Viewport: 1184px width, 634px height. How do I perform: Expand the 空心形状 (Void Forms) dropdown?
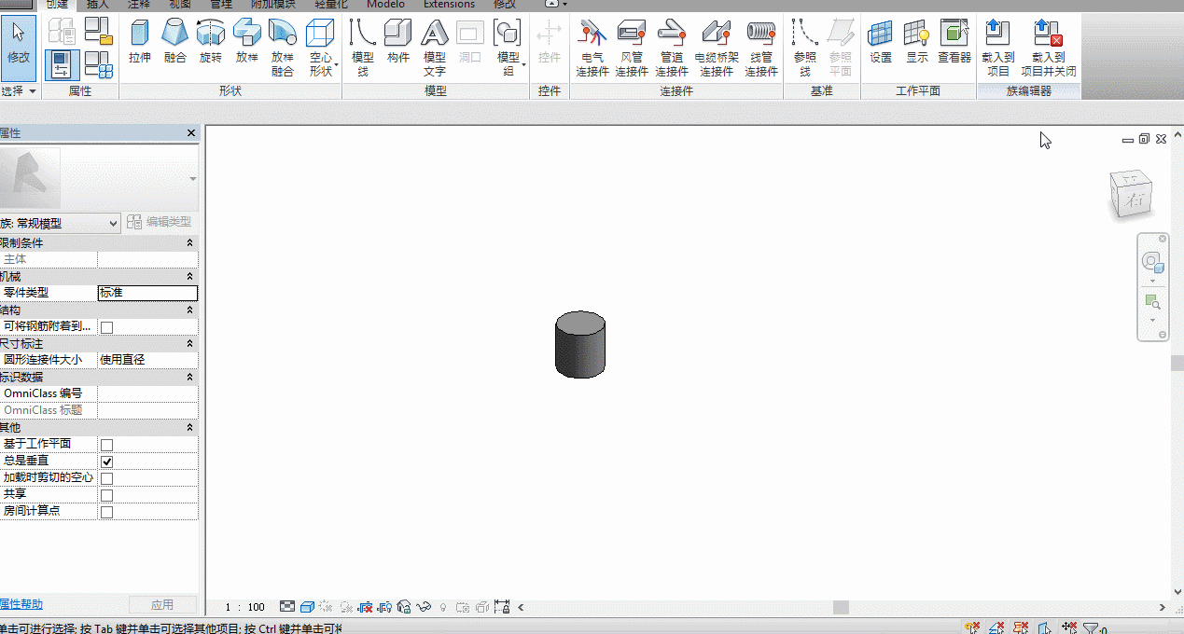tap(320, 48)
